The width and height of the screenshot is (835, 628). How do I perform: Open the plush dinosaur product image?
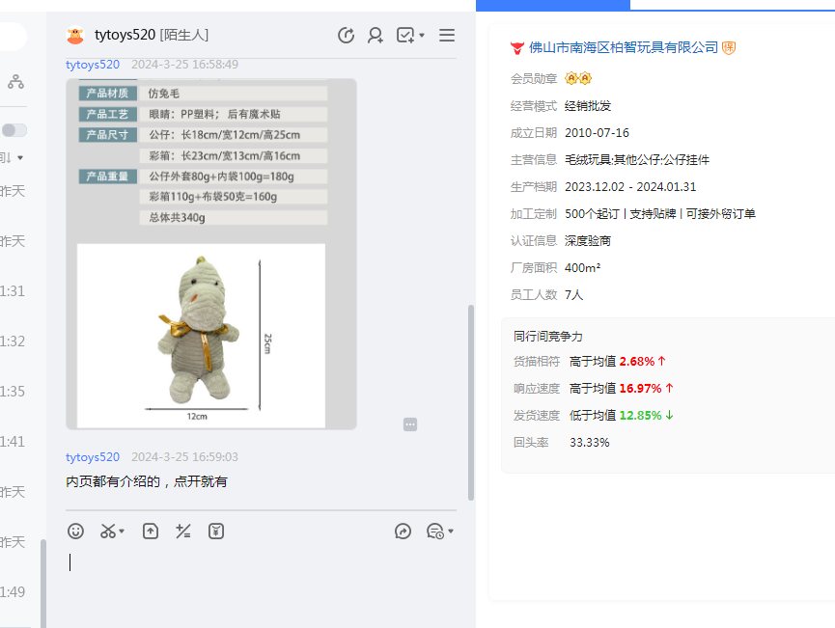(201, 335)
